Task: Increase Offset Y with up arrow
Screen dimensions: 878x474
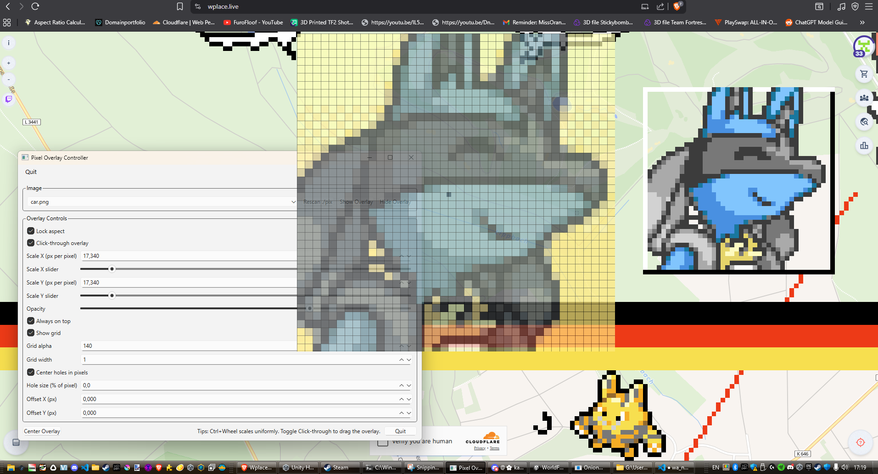Action: [x=402, y=413]
